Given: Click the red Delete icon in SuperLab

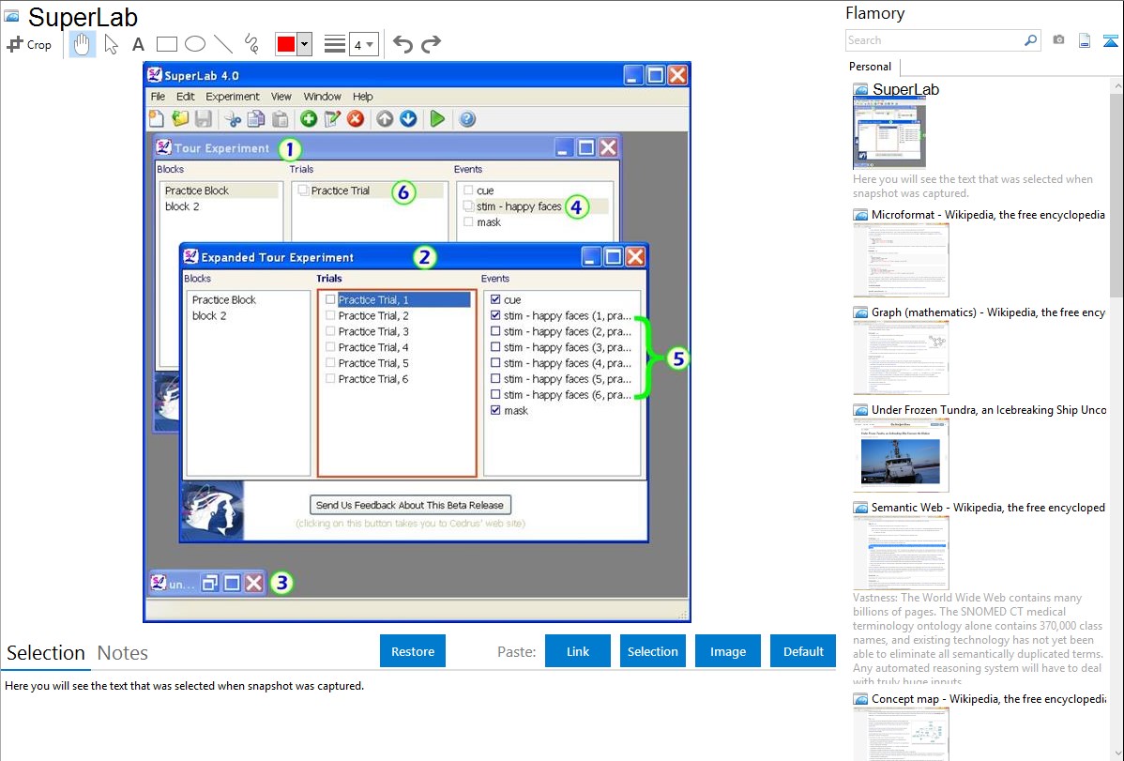Looking at the screenshot, I should (x=356, y=119).
